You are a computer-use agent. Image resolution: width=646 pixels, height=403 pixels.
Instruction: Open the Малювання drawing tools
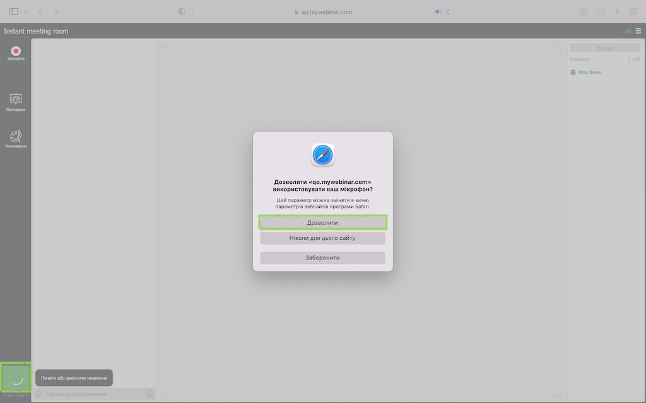point(16,137)
